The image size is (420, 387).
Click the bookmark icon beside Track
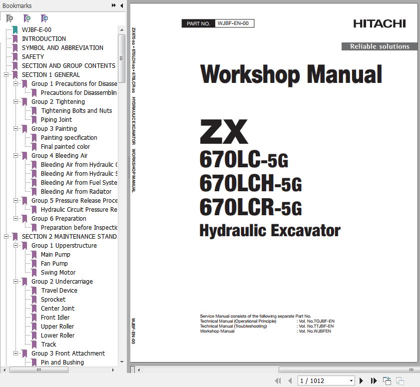[x=34, y=345]
